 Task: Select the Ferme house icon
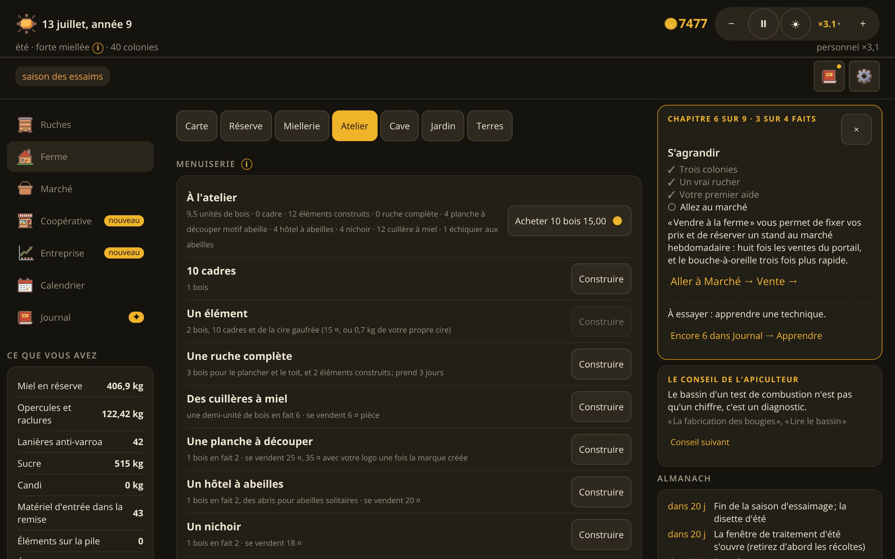tap(25, 157)
